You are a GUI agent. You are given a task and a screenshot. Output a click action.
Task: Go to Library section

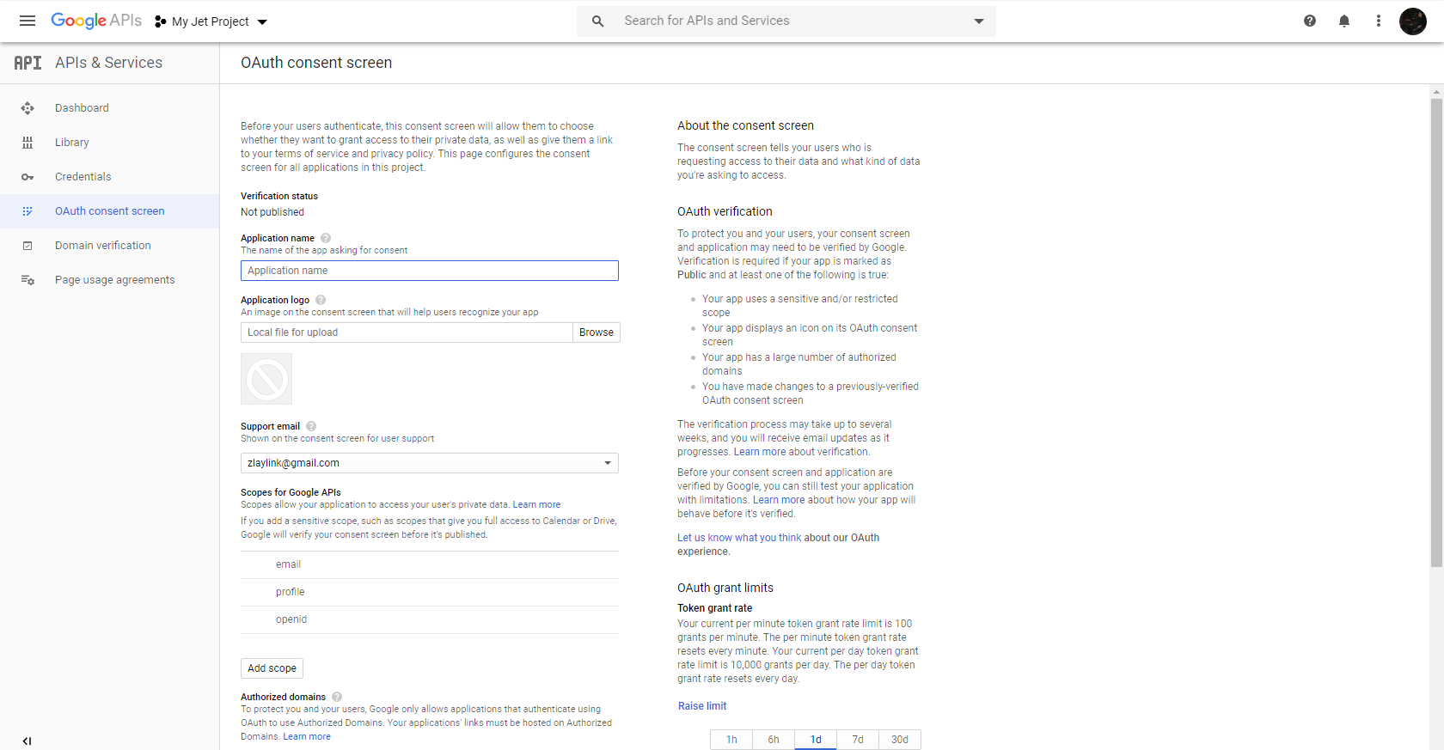tap(110, 143)
